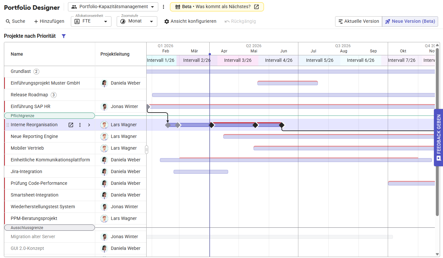Screen dimensions: 443x258
Task: Open three-dot menu for Interne Reorganisation row
Action: tap(80, 125)
